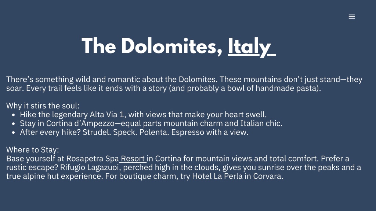The height and width of the screenshot is (211, 376).
Task: Open the underlined Resort link
Action: click(133, 159)
